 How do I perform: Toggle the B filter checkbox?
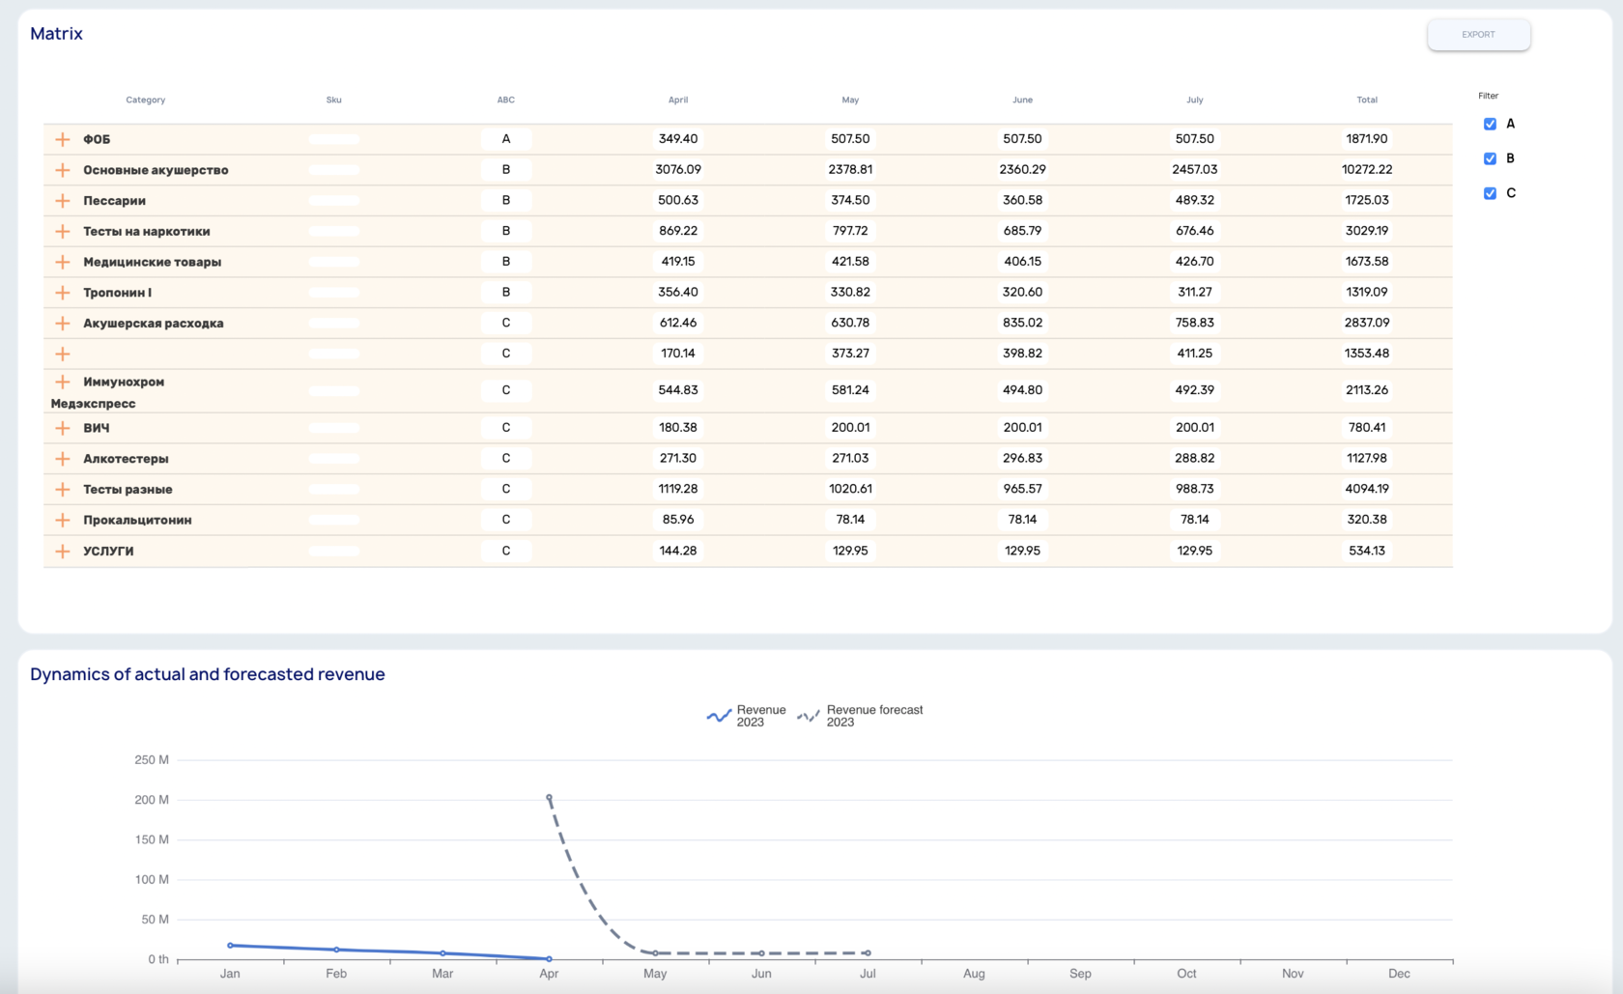tap(1490, 158)
